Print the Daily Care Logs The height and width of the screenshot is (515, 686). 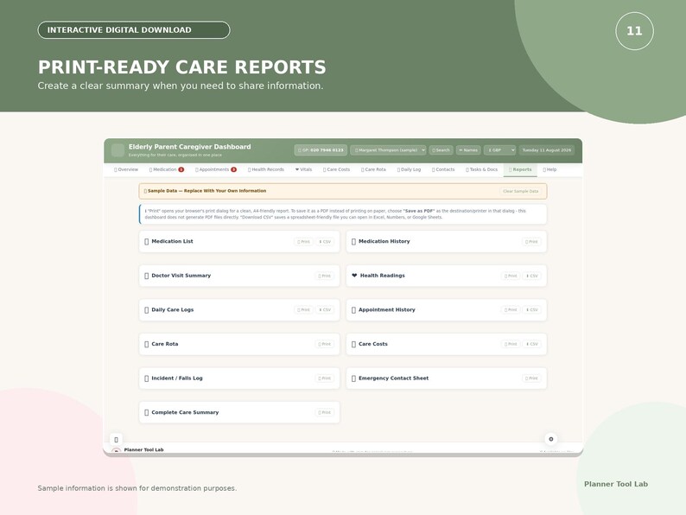pyautogui.click(x=303, y=310)
